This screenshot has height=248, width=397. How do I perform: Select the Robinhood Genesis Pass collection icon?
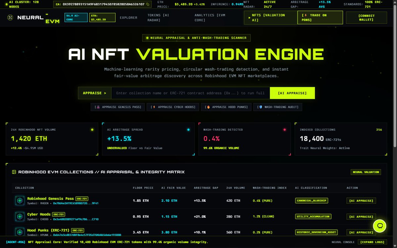pos(20,201)
